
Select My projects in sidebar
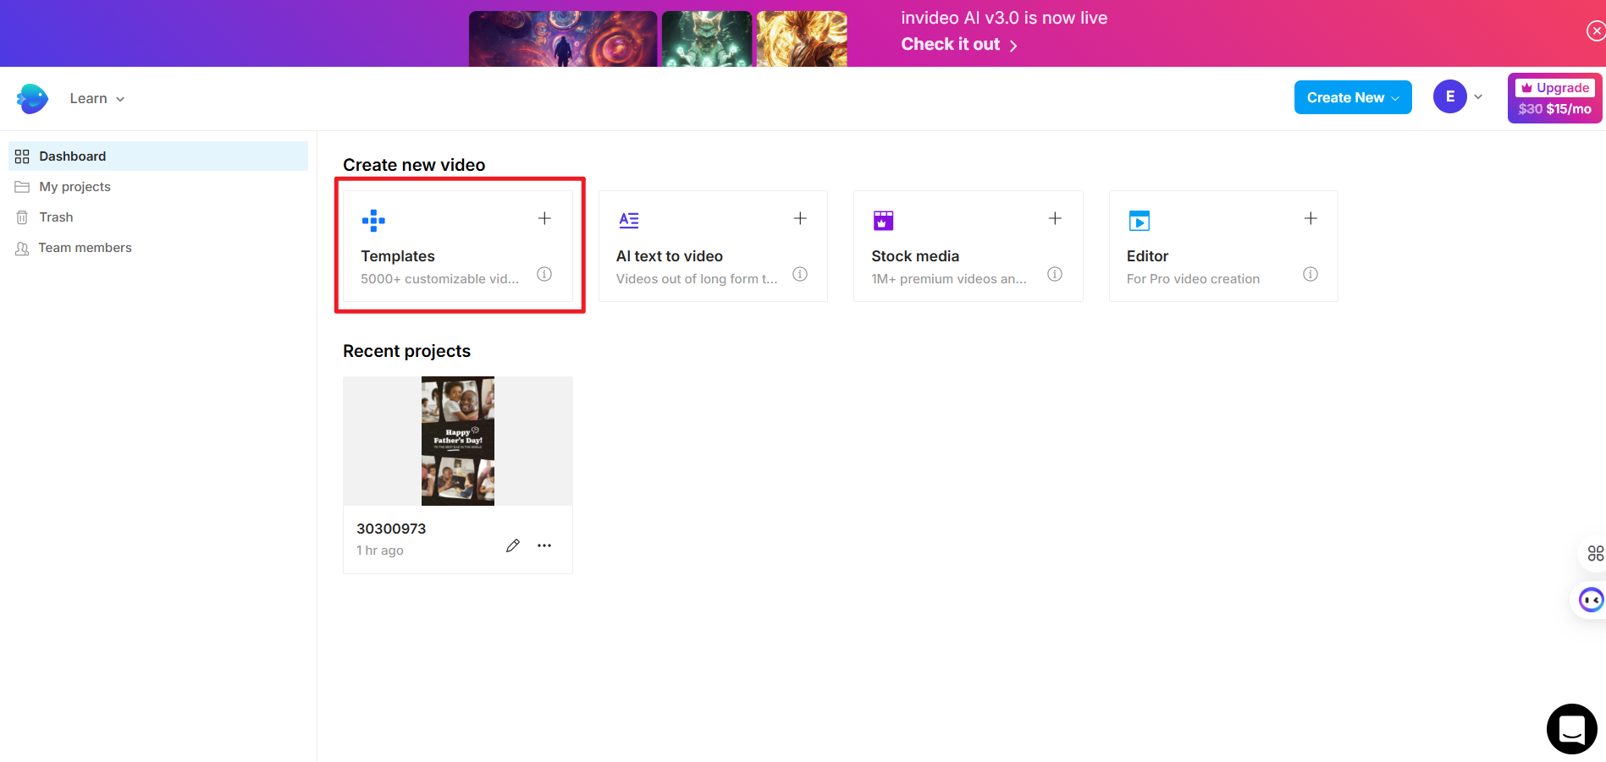(x=74, y=186)
